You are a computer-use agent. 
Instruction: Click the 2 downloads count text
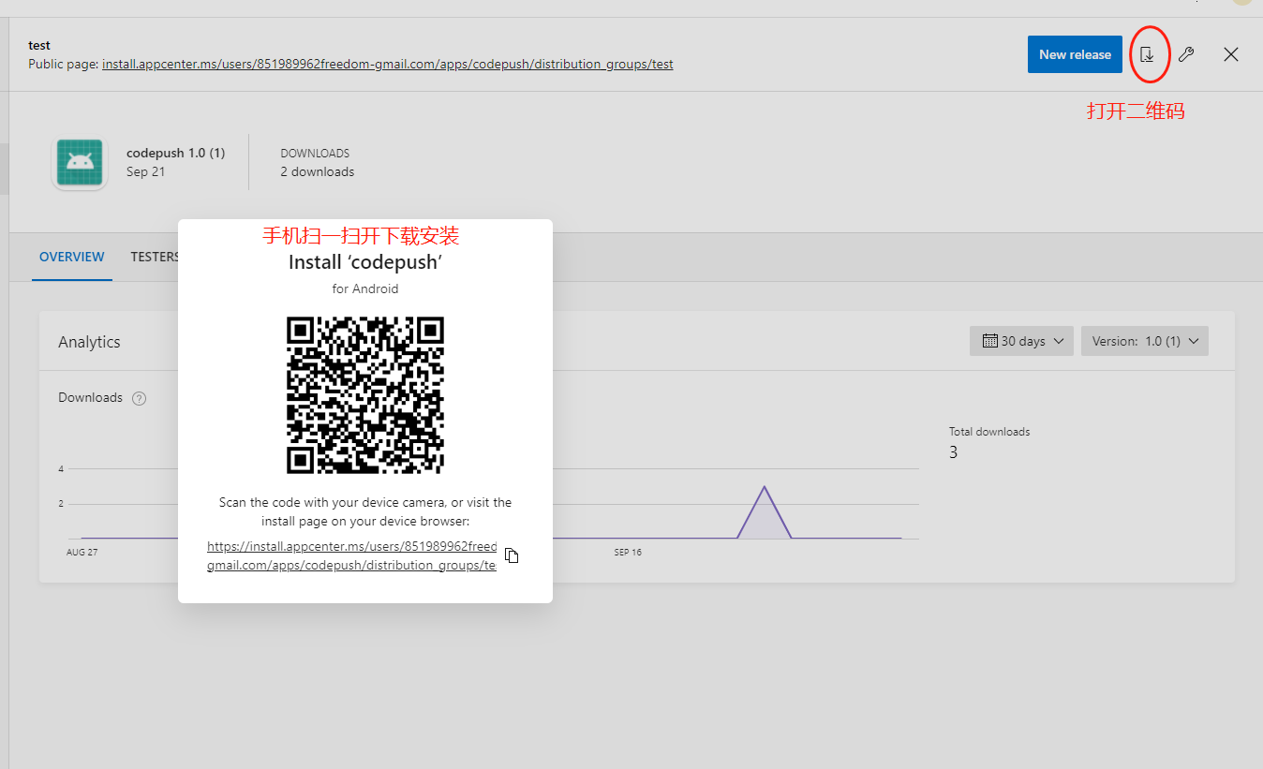[317, 171]
